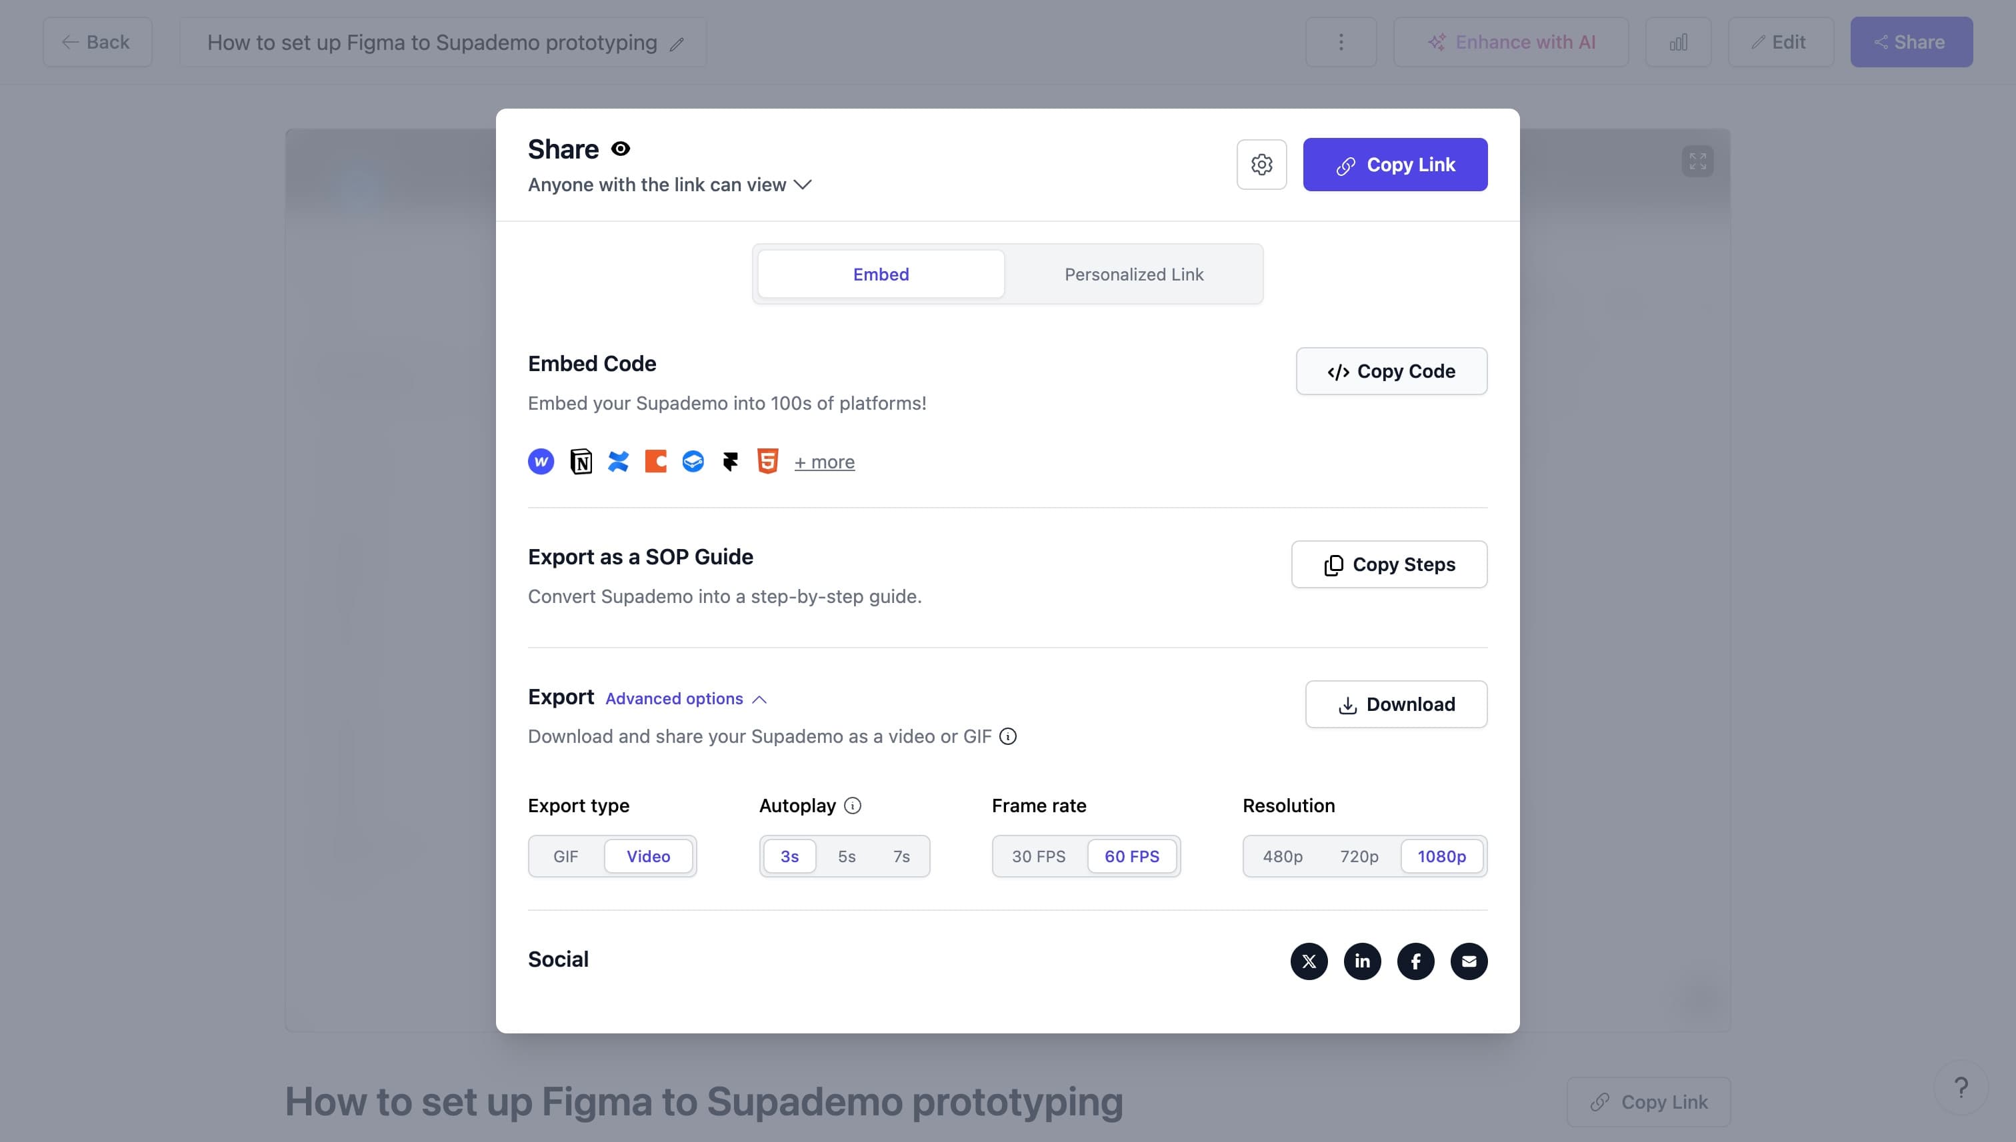
Task: Click the Copy Code button
Action: coord(1391,371)
